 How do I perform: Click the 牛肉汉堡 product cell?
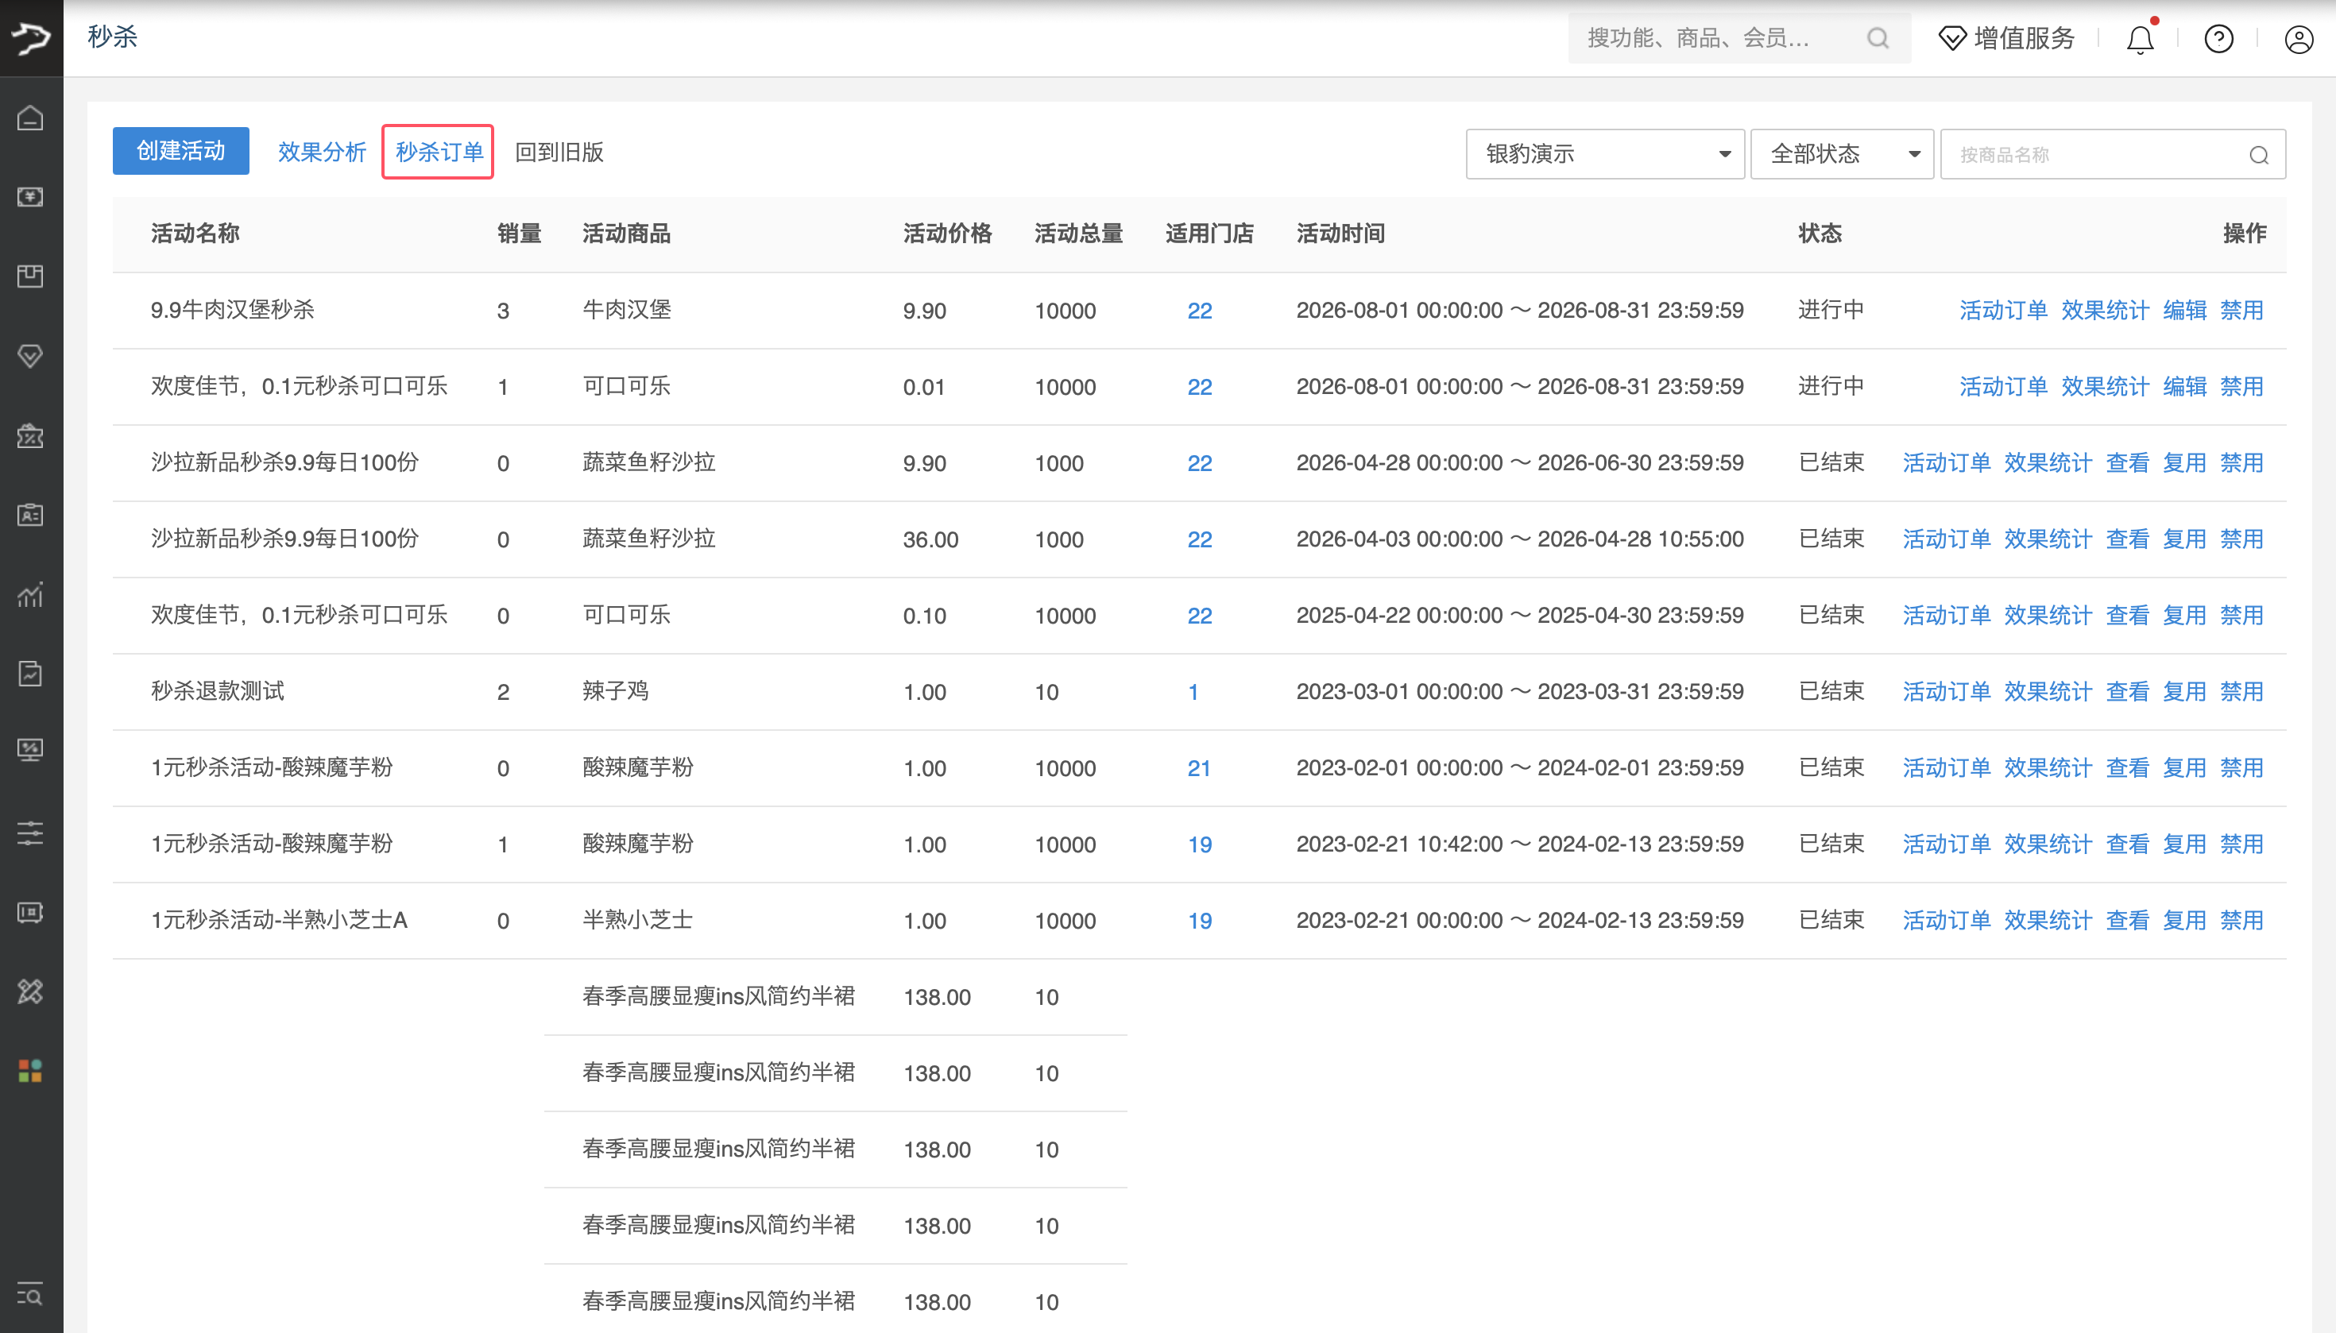[x=626, y=311]
